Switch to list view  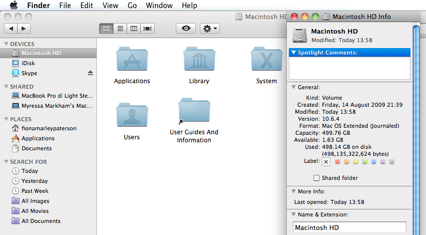coord(120,29)
